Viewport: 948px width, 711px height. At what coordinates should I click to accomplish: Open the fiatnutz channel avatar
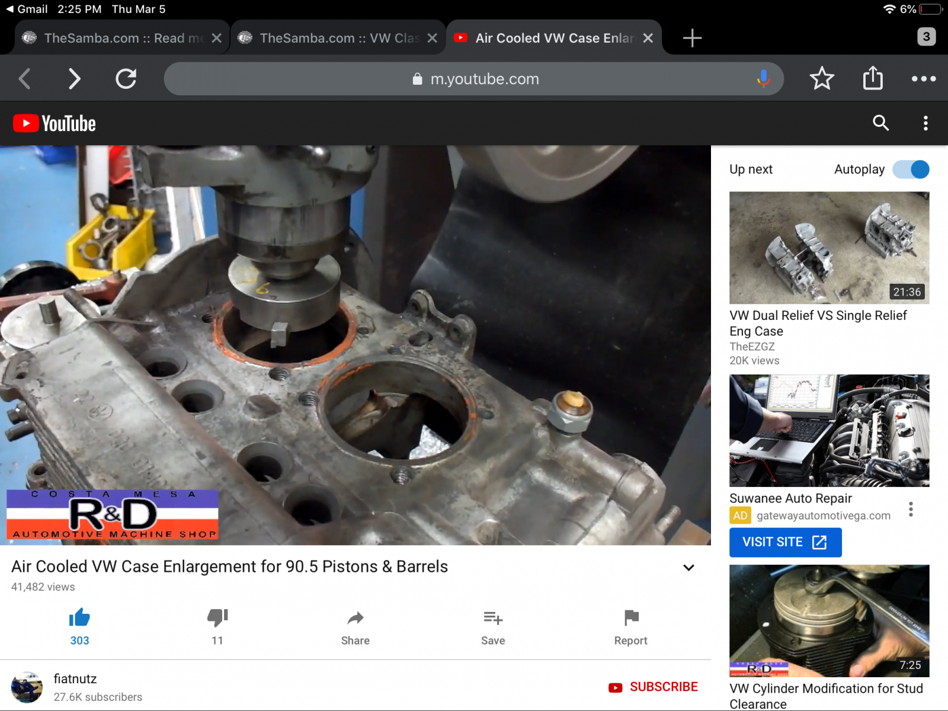click(27, 687)
